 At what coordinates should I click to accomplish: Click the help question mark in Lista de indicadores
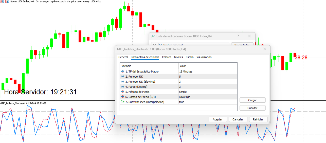click(x=238, y=36)
